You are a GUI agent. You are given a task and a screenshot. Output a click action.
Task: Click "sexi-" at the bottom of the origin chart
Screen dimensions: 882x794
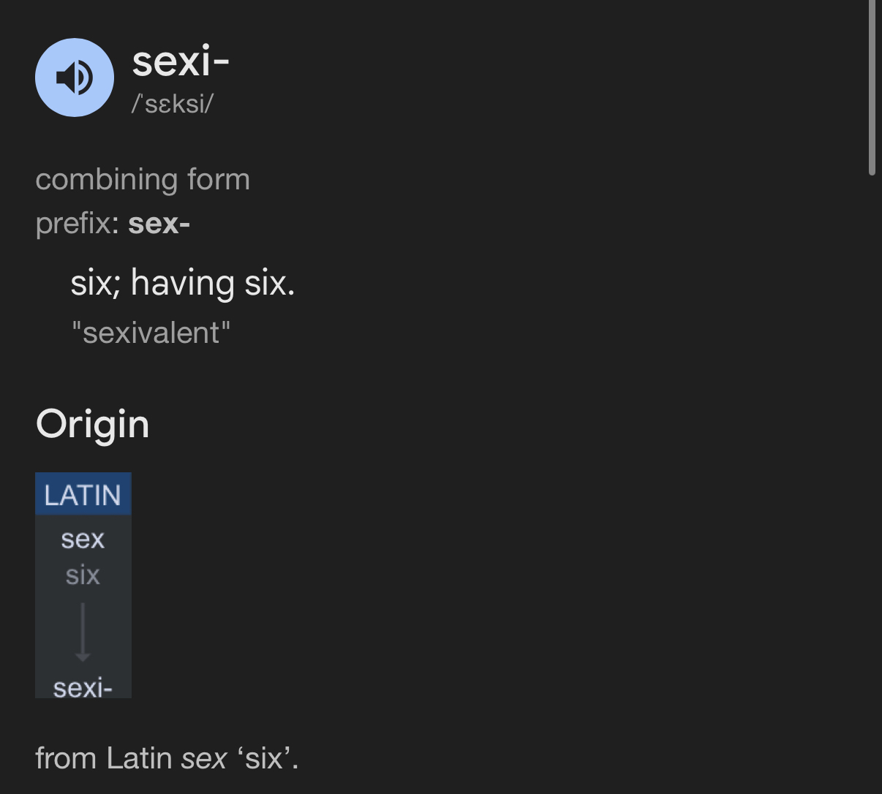pos(83,687)
